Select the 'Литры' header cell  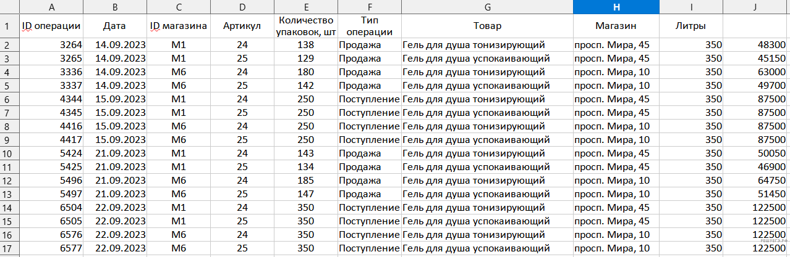[x=691, y=26]
